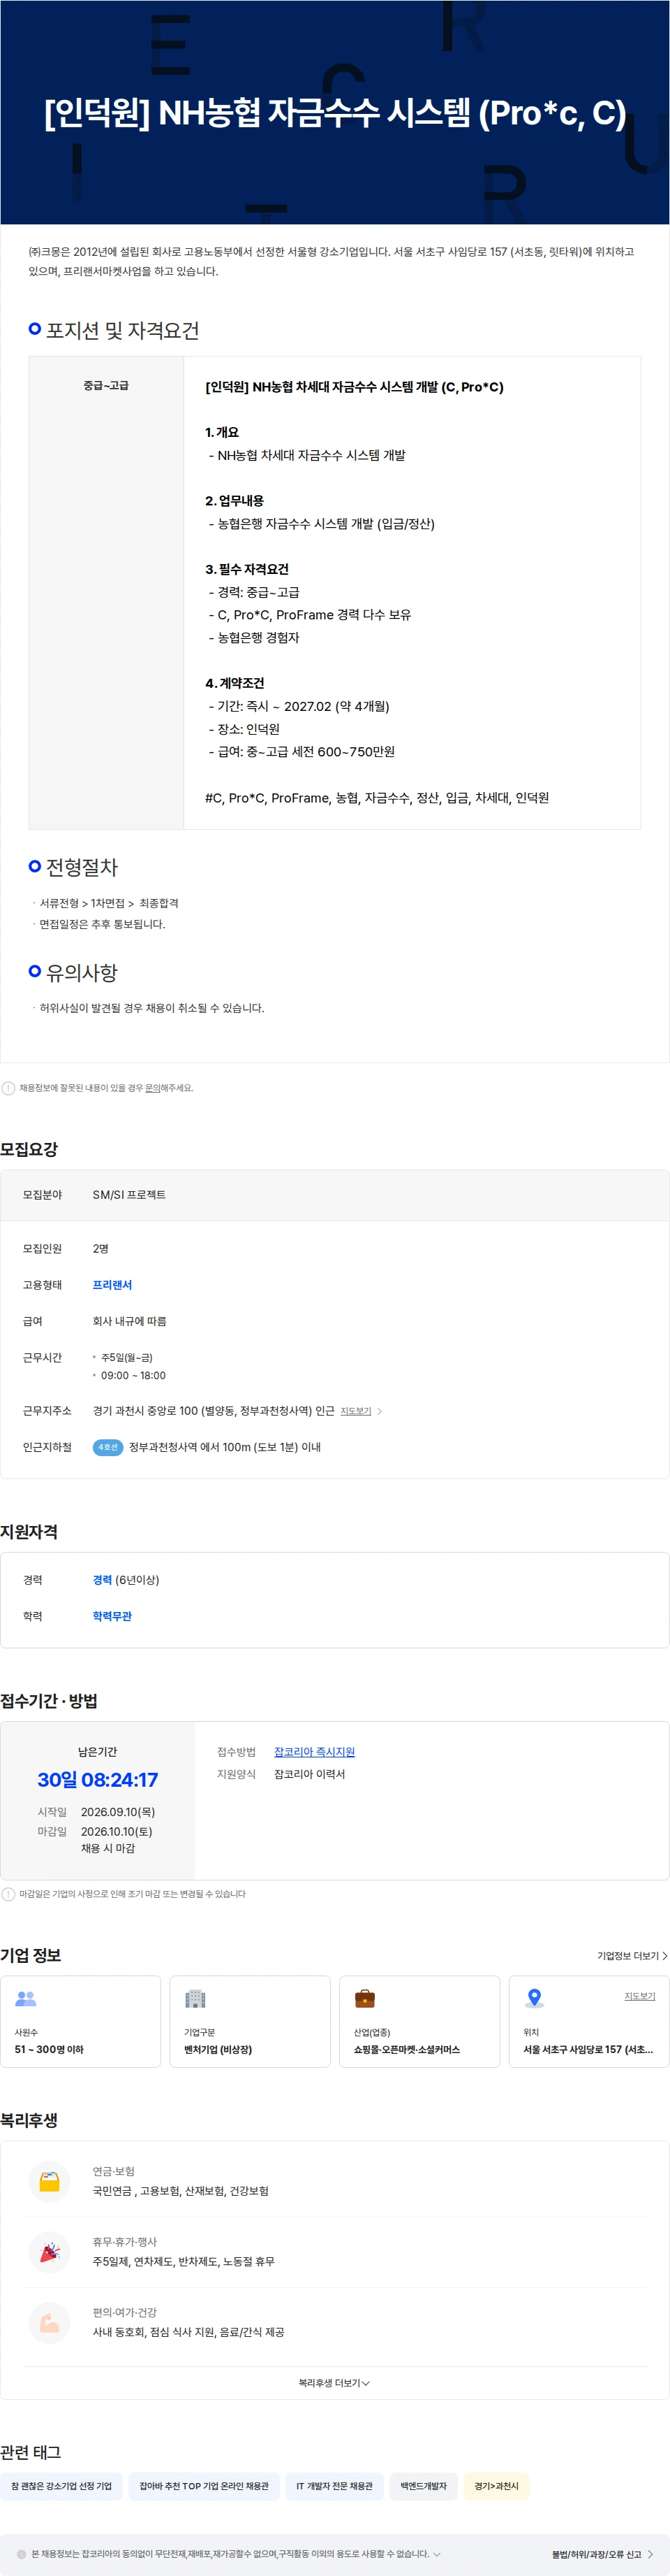Click the holiday and events party icon
Viewport: 670px width, 2576px height.
coord(49,2252)
